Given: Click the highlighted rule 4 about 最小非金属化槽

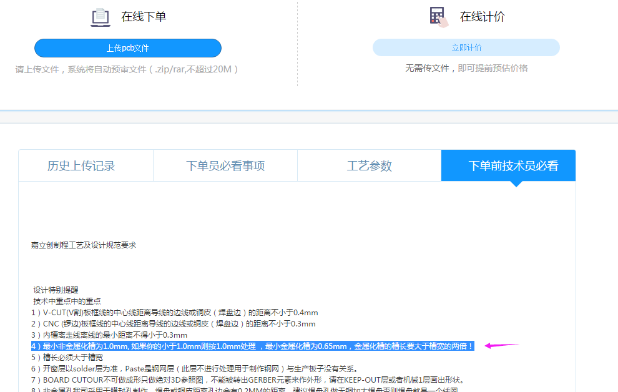Looking at the screenshot, I should (x=252, y=346).
